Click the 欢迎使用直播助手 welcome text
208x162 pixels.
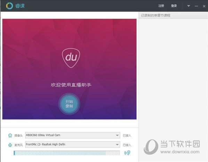[71, 85]
